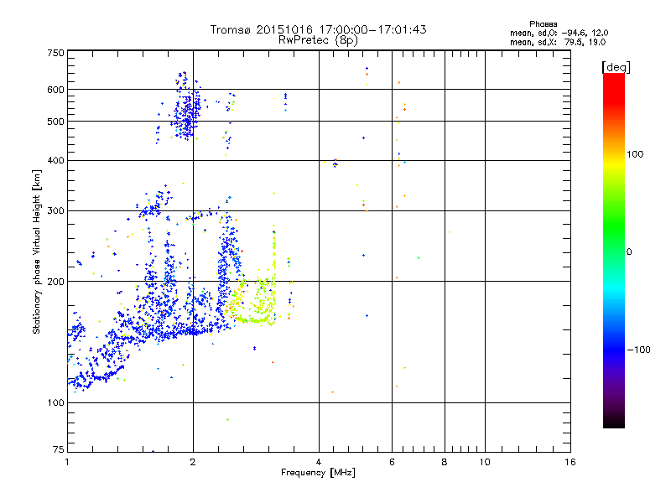Click the '-100' colorbar tick label
This screenshot has height=503, width=671.
[x=639, y=350]
